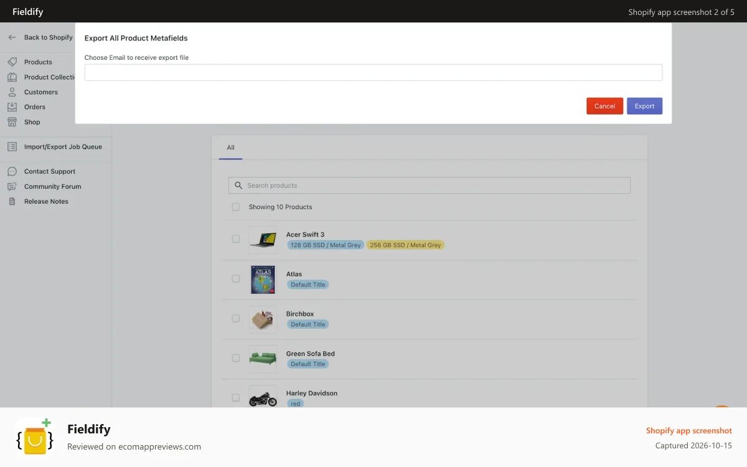Check the Harley Davidson checkbox
This screenshot has width=747, height=467.
click(x=236, y=397)
